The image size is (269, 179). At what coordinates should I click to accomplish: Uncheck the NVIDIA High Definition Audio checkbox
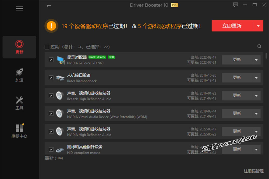coord(51,131)
